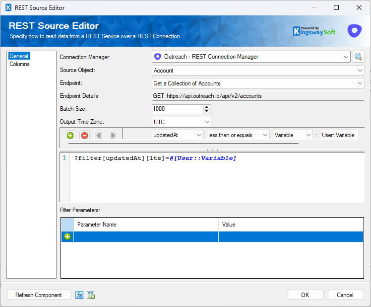Click the Filter Parameters label
Viewport: 371px width, 307px height.
(80, 210)
